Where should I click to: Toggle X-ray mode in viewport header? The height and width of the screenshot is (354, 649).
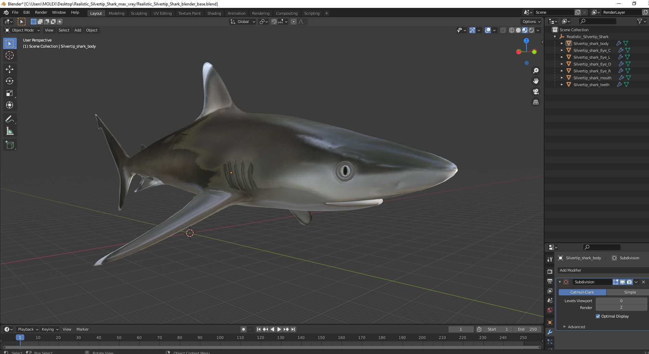tap(503, 30)
